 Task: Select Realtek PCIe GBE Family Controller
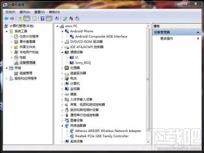pyautogui.click(x=102, y=136)
